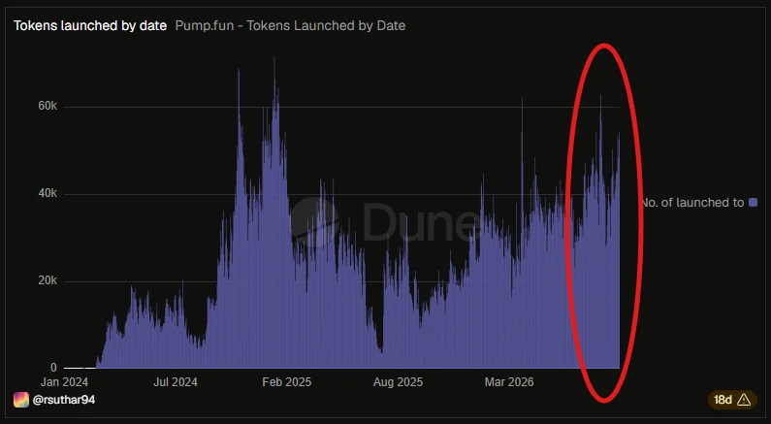Open 'Pump.fun - Tokens Launched by Date' query link
The image size is (771, 424).
tap(290, 25)
